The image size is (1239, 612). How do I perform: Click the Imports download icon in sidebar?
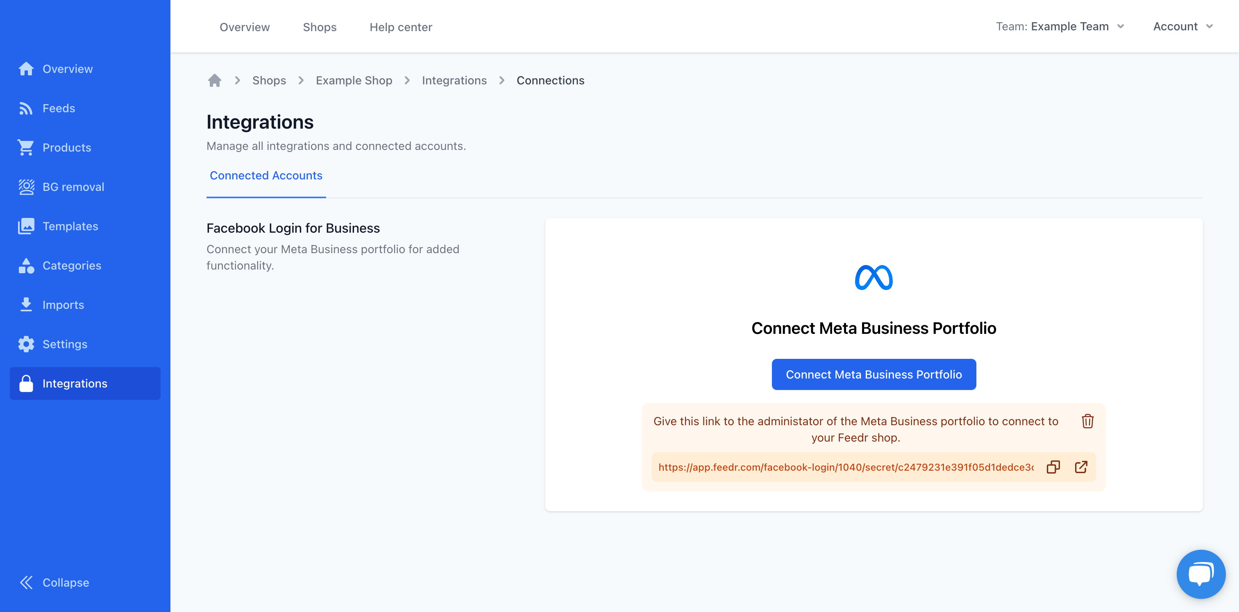(26, 305)
